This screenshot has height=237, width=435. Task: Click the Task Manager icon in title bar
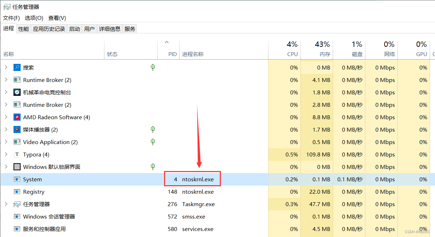pyautogui.click(x=7, y=6)
